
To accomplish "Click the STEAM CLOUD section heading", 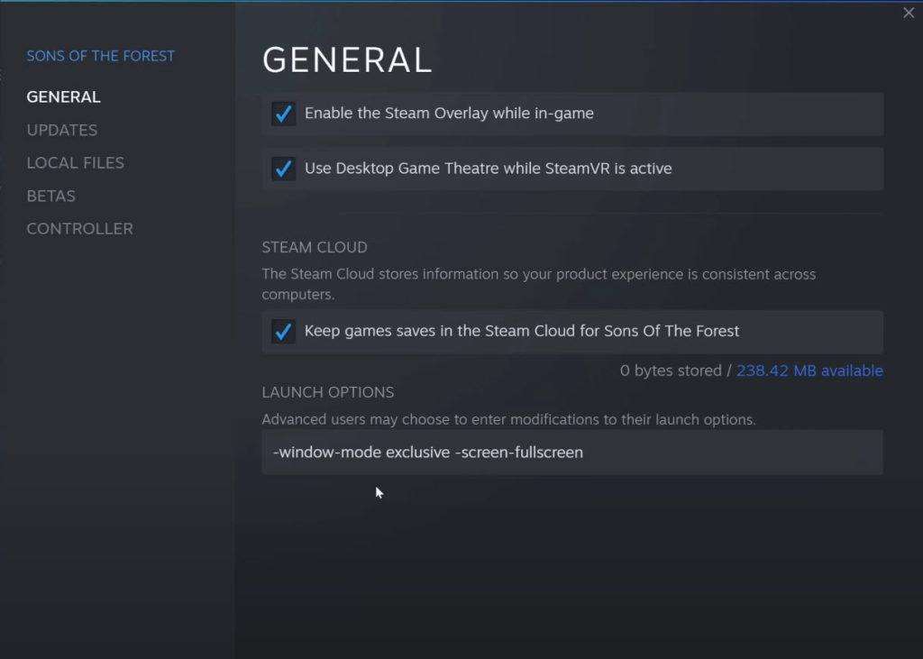I will (x=314, y=247).
